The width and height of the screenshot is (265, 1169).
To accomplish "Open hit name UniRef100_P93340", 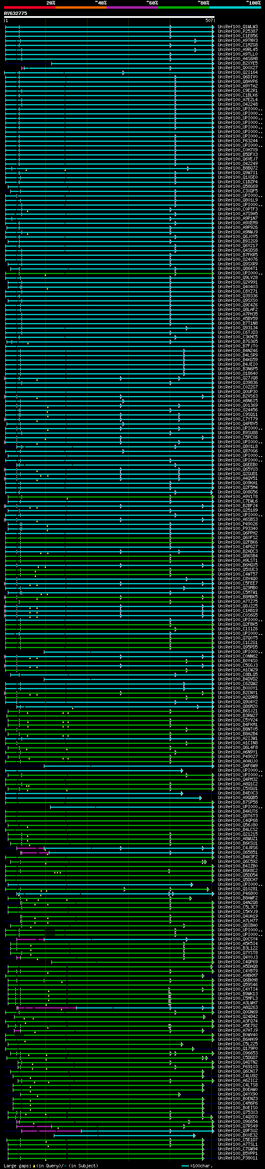I will 238,528.
